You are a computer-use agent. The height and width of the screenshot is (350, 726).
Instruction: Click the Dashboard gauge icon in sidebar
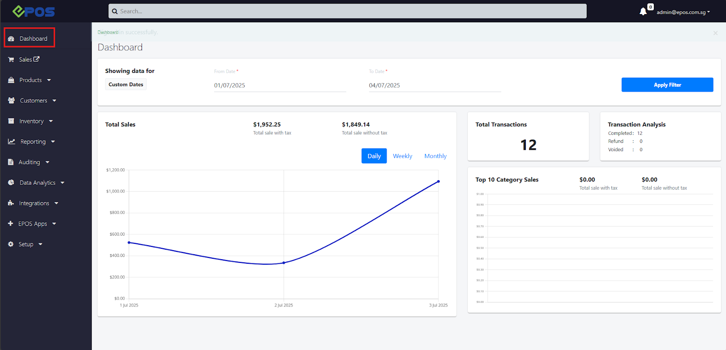click(x=11, y=39)
